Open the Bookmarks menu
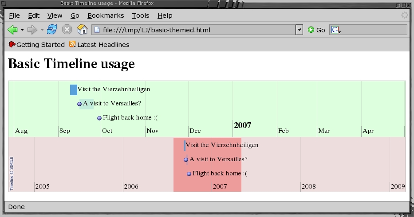This screenshot has height=217, width=414. tap(106, 15)
